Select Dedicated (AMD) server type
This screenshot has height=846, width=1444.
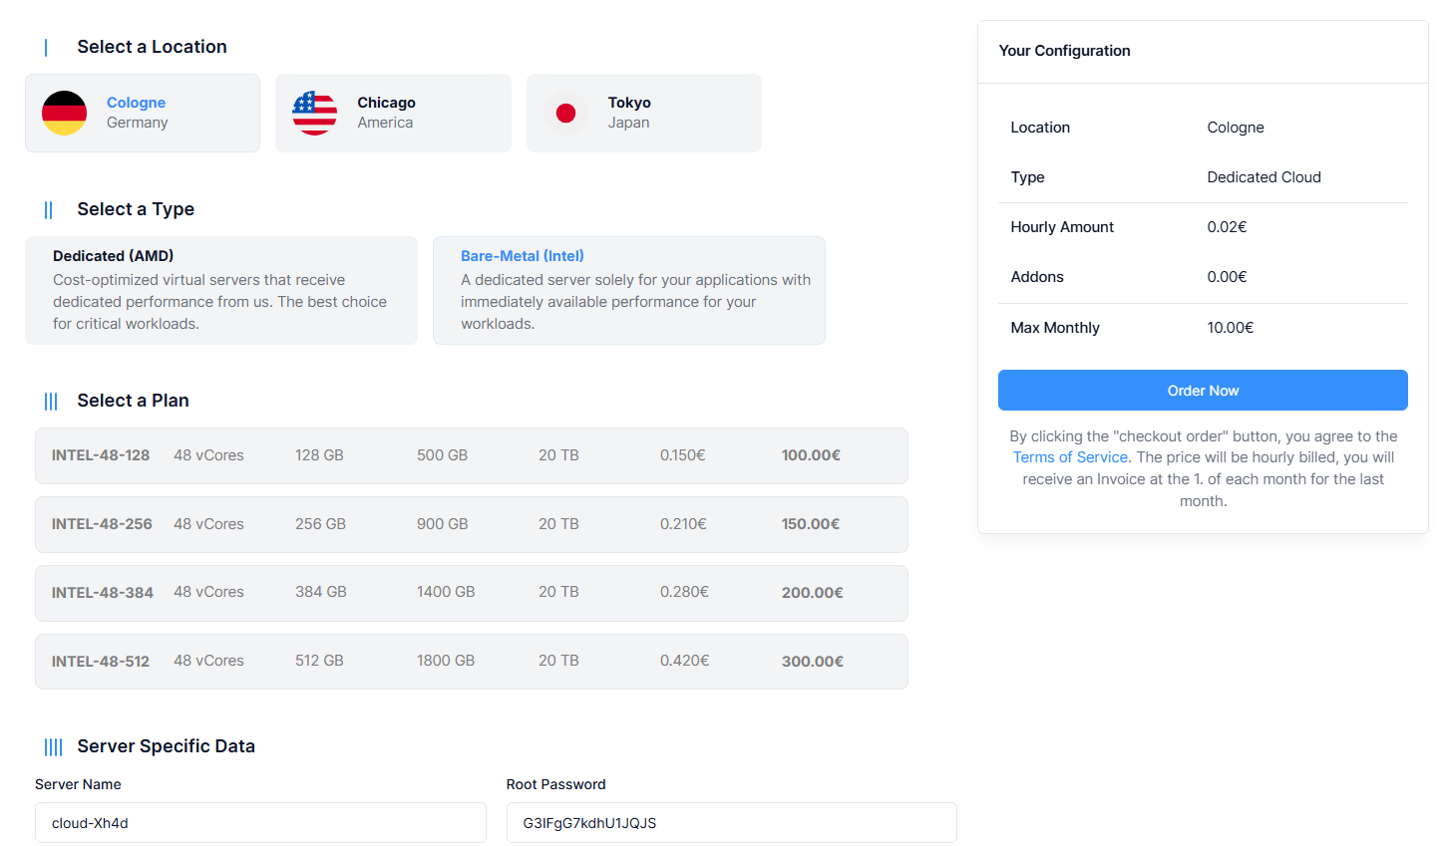(221, 290)
